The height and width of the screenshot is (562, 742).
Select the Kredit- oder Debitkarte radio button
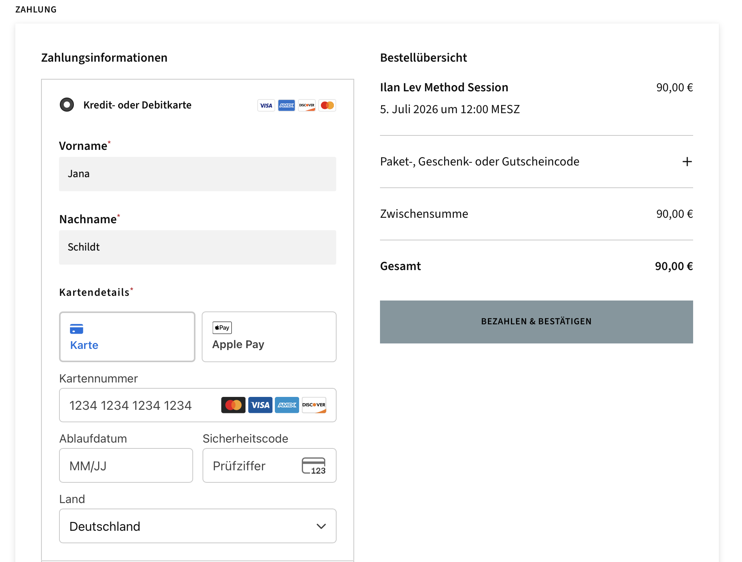67,105
